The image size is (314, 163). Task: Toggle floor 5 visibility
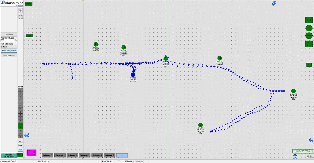tap(20, 124)
